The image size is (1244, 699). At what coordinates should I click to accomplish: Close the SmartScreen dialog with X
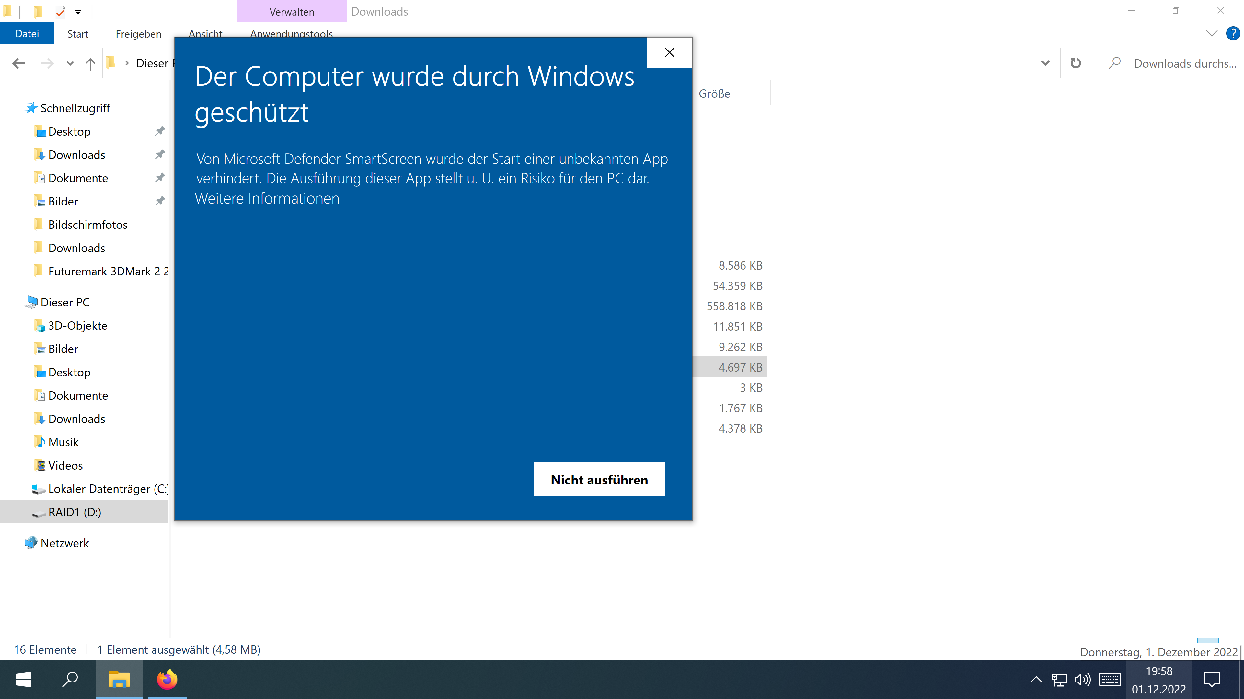pyautogui.click(x=669, y=52)
